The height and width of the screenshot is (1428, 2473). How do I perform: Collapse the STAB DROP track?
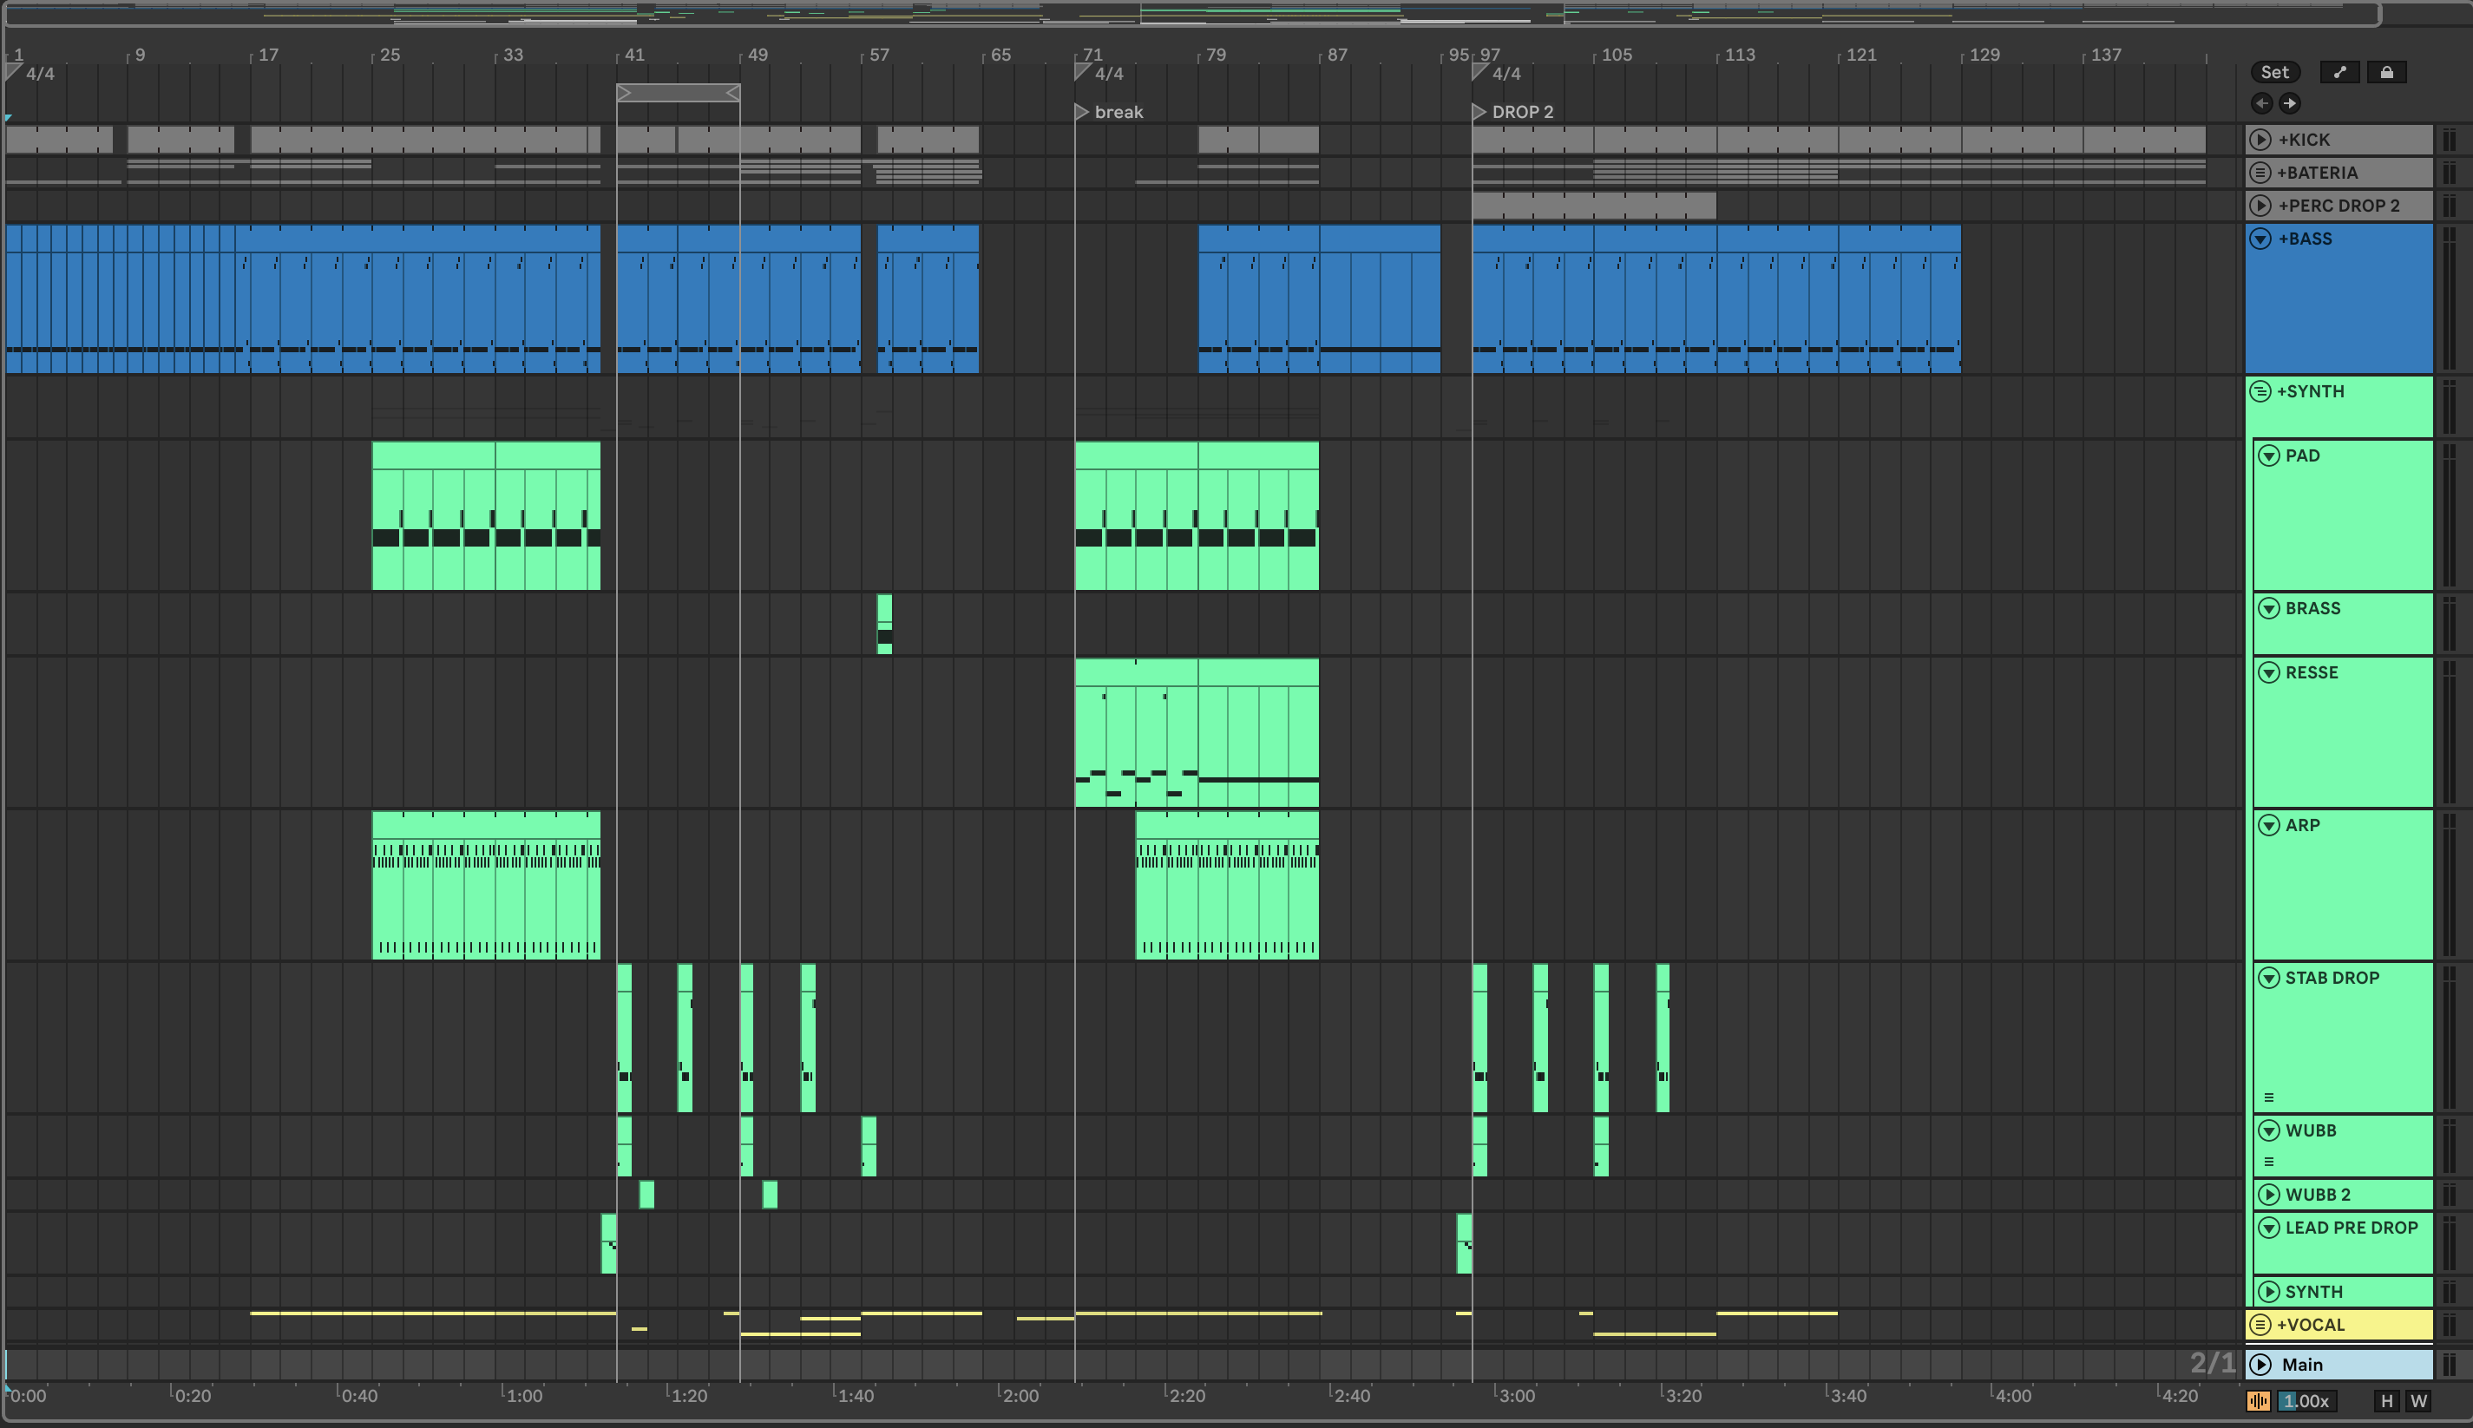click(x=2269, y=978)
